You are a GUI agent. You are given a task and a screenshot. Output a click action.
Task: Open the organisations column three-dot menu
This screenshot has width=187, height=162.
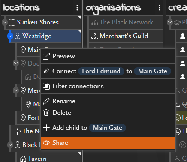[160, 8]
